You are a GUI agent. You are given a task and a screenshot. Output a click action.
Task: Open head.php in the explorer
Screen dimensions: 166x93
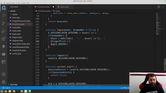coord(16,28)
